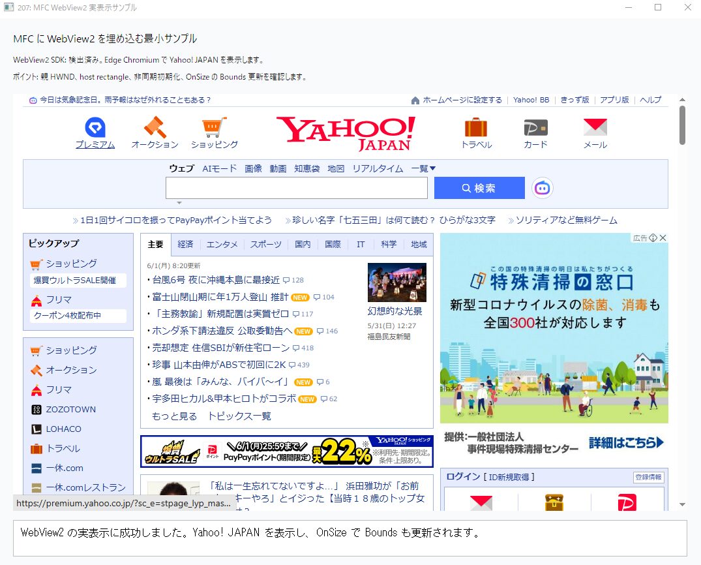Click ad info icon on the banner
This screenshot has height=565, width=701.
pyautogui.click(x=653, y=238)
